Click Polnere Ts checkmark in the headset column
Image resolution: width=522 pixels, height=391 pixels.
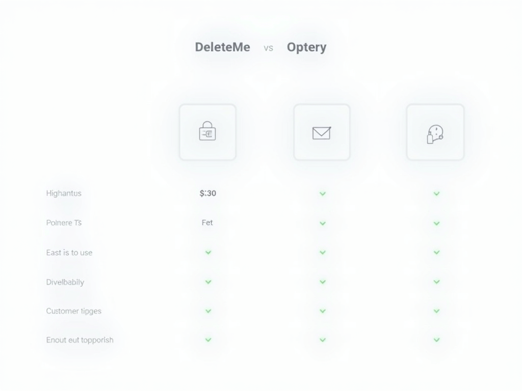[x=436, y=223]
